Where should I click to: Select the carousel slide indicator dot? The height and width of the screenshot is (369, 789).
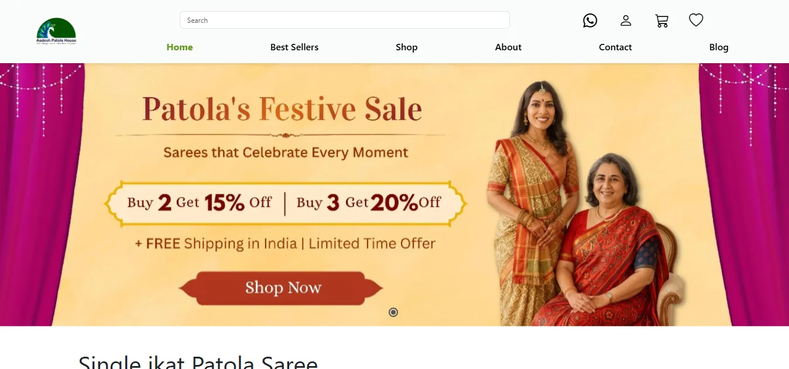(x=393, y=312)
